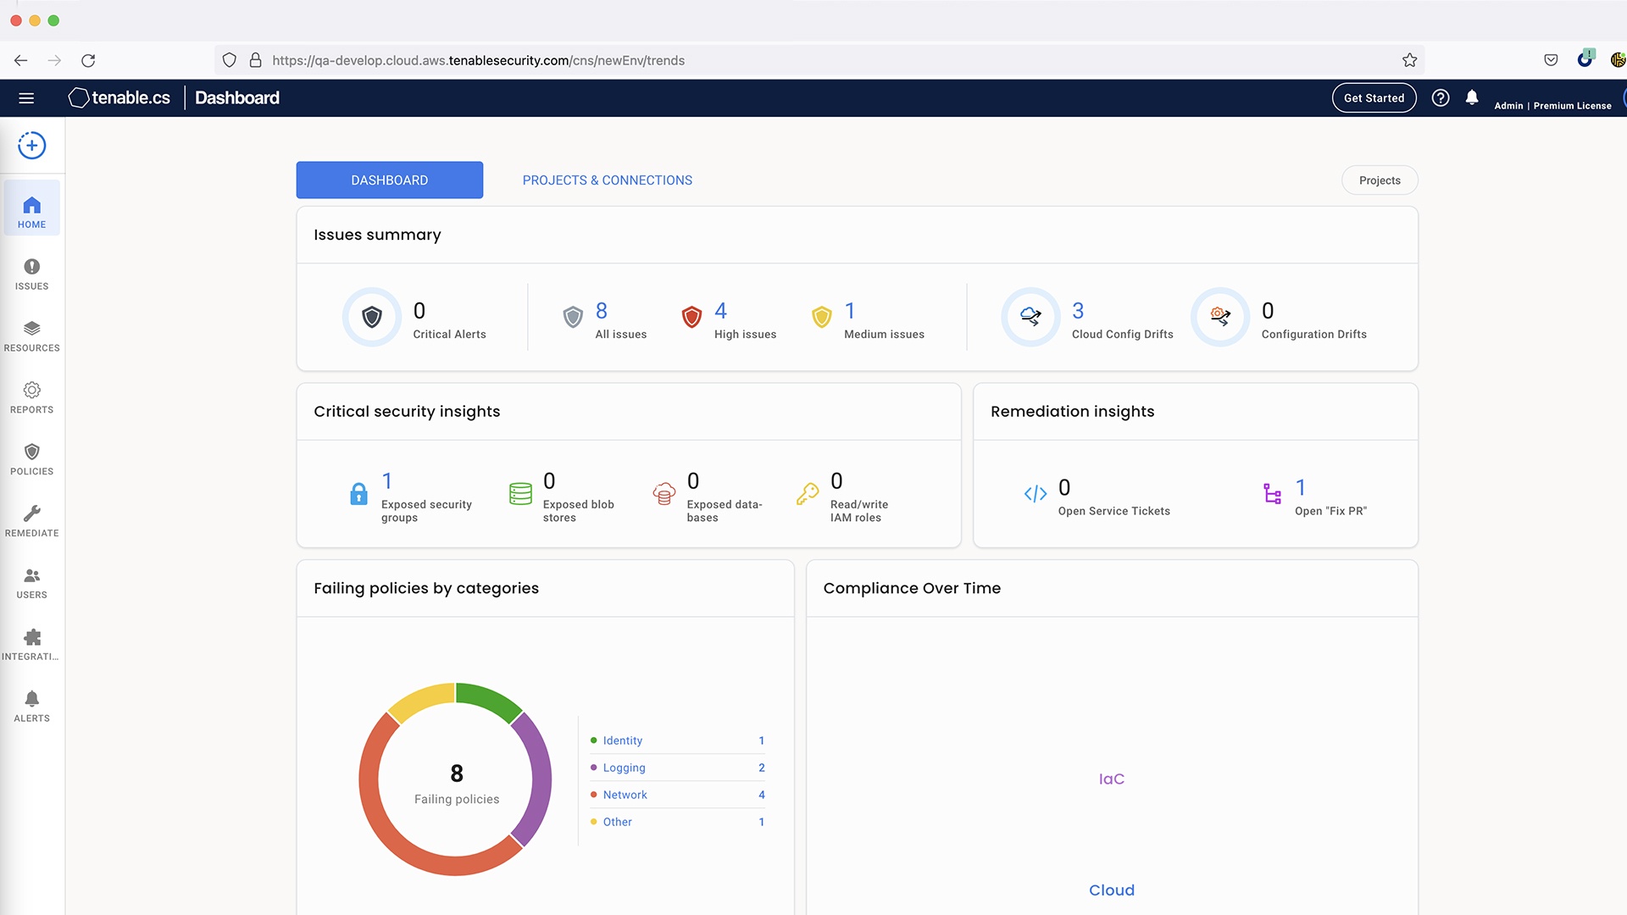Bookmark this page with star icon
The image size is (1627, 915).
coord(1409,60)
